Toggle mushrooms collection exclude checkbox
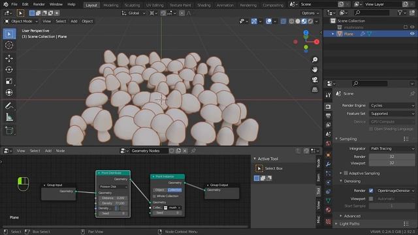Screen dimensions: 418x235 click(406, 27)
